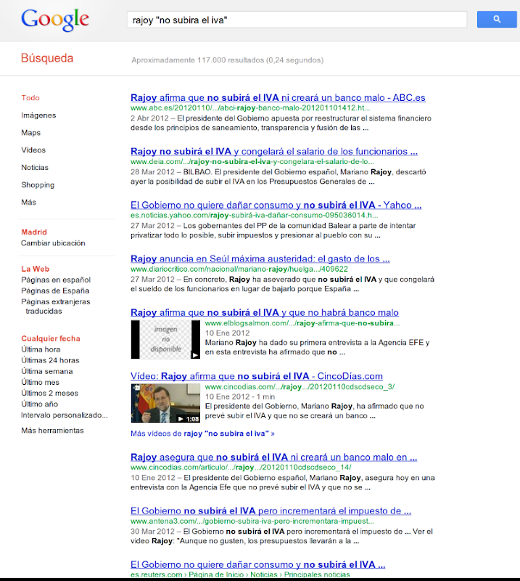Click Más vídeos de rajoy link
The image size is (520, 581).
tap(202, 434)
